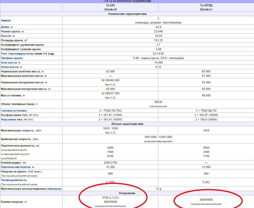Open the Тяговооружённость link
The image size is (254, 208).
(x=14, y=180)
